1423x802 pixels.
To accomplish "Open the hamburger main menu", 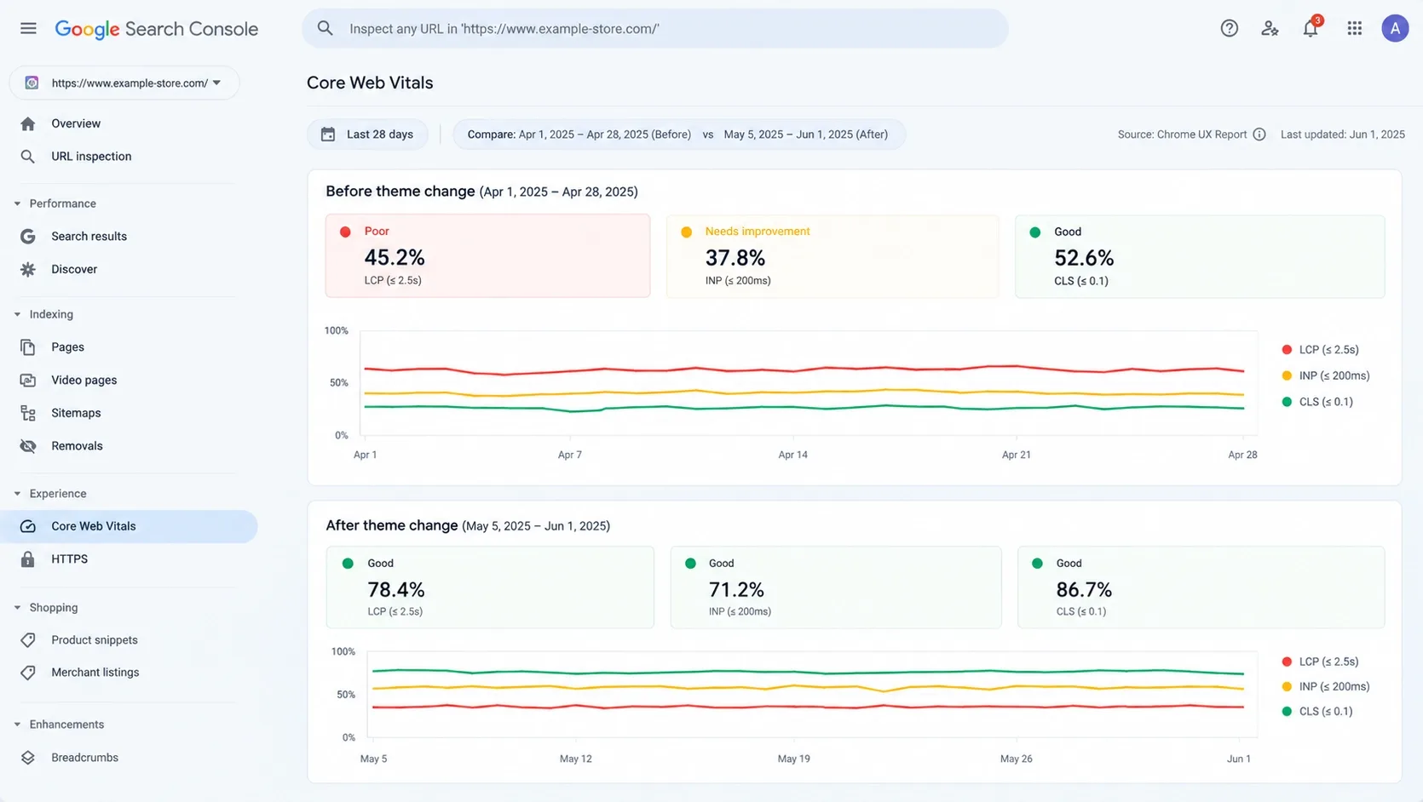I will [x=28, y=28].
